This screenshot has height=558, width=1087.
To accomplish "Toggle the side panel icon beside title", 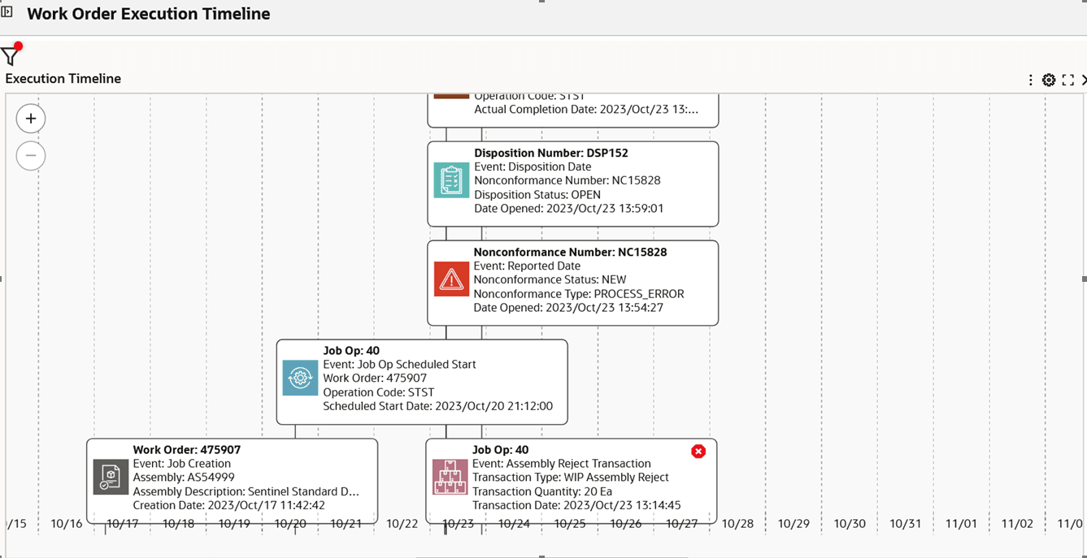I will pos(7,11).
